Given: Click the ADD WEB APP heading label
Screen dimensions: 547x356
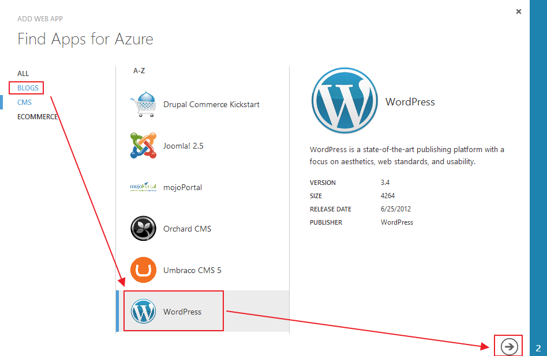Looking at the screenshot, I should pos(40,19).
